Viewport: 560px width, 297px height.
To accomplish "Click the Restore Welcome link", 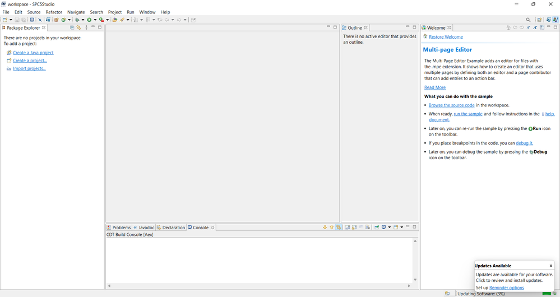I will [x=446, y=37].
